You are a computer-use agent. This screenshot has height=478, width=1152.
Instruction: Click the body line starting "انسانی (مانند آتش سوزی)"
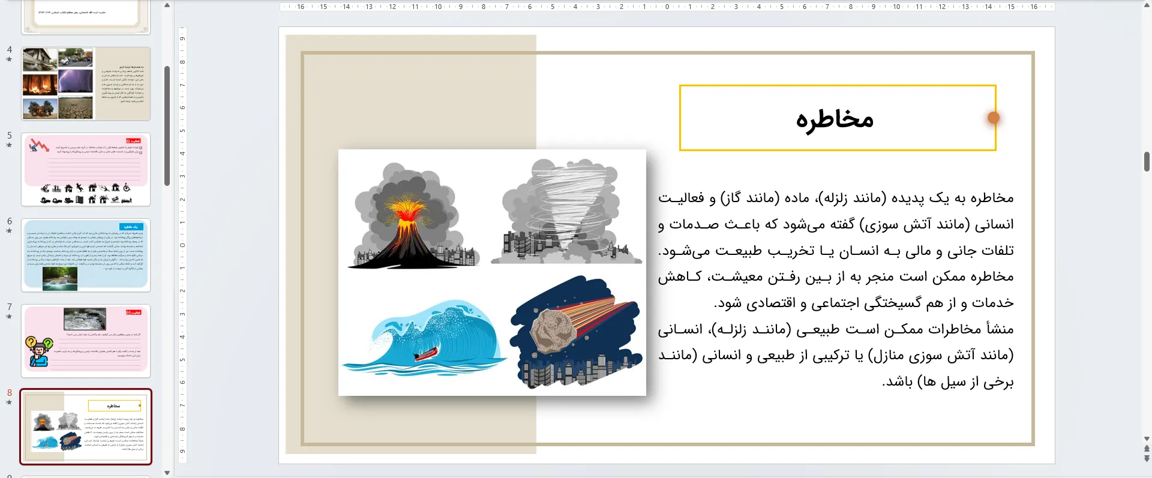pyautogui.click(x=836, y=224)
